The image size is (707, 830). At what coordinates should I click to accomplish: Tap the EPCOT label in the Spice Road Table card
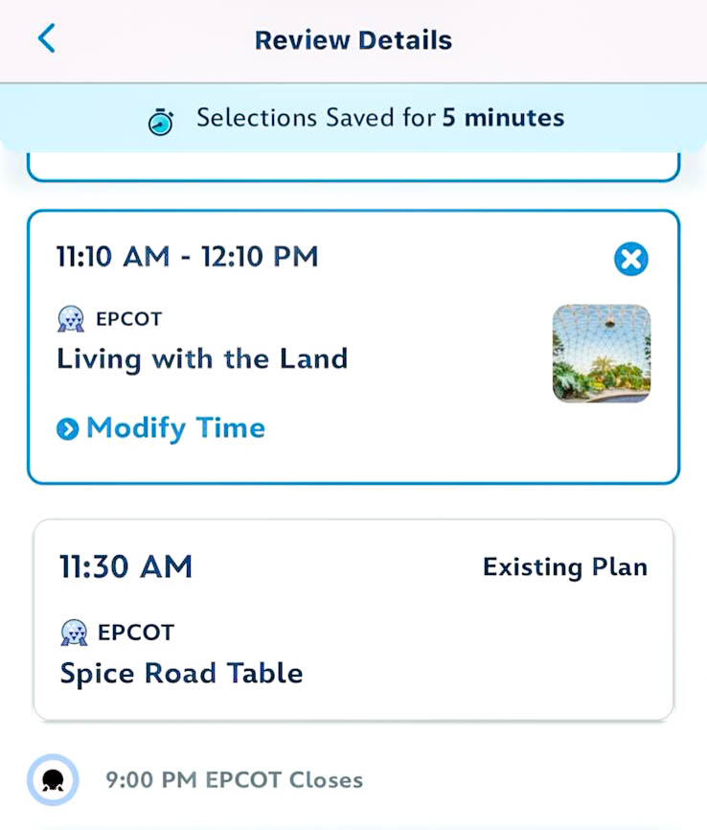135,633
